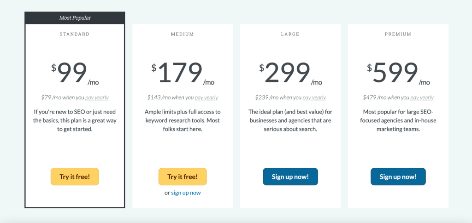The width and height of the screenshot is (472, 223).
Task: Click the $179 /mo price
Action: [x=183, y=74]
